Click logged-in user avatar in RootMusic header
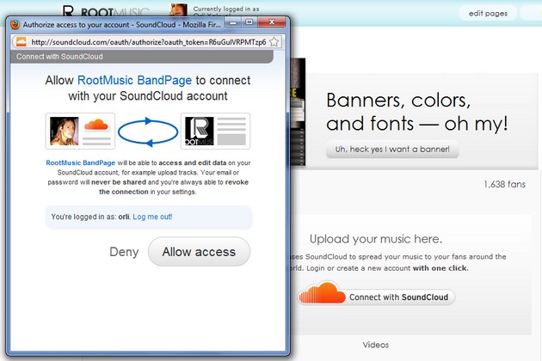Viewport: 542px width, 361px height. coord(178,9)
